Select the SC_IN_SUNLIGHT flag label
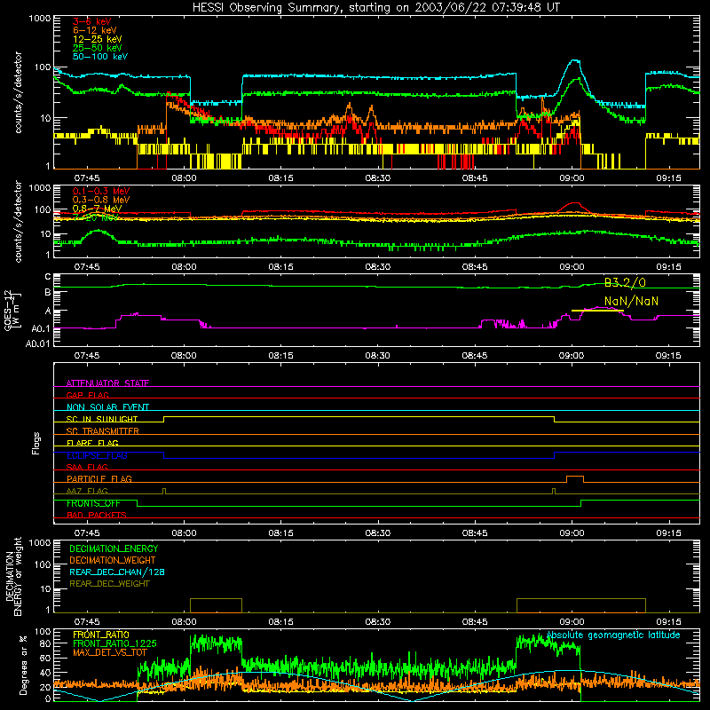710x710 pixels. coord(102,419)
